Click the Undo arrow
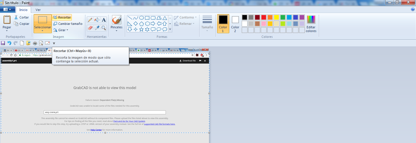Image resolution: width=416 pixels, height=143 pixels. (x=9, y=43)
